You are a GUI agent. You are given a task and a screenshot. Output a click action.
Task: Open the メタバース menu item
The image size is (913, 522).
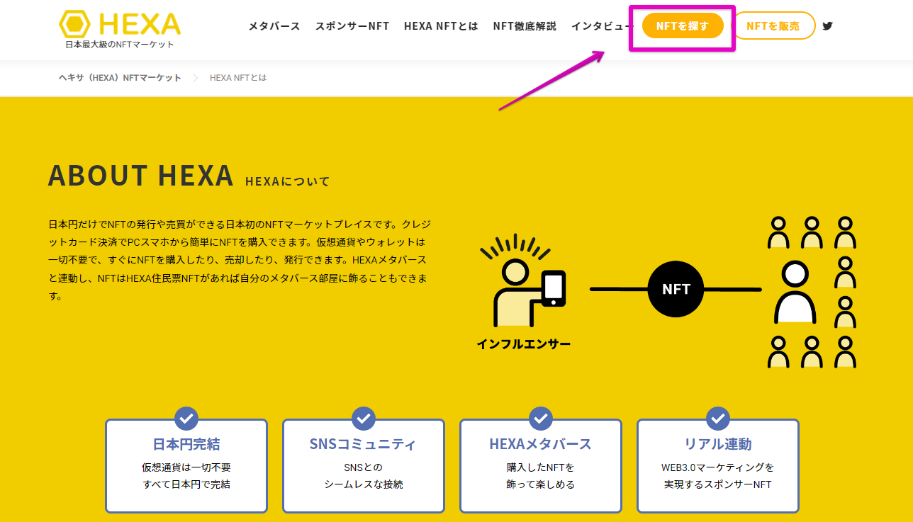274,26
